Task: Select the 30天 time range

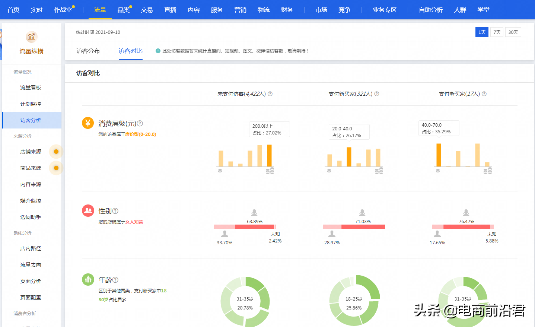Action: click(x=513, y=32)
